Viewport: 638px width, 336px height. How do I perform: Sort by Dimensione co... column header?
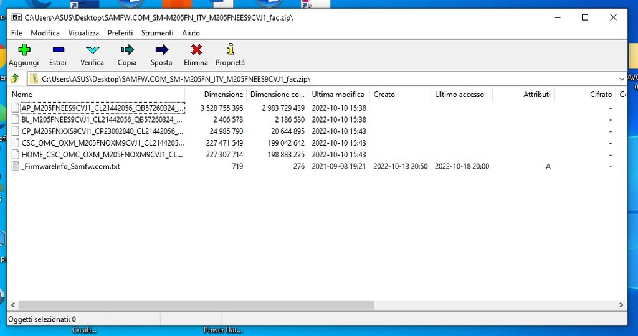tap(277, 94)
